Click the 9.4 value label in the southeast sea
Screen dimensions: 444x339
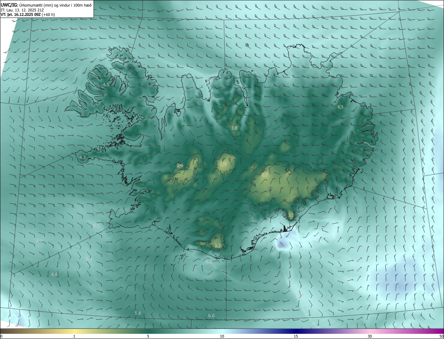point(300,295)
